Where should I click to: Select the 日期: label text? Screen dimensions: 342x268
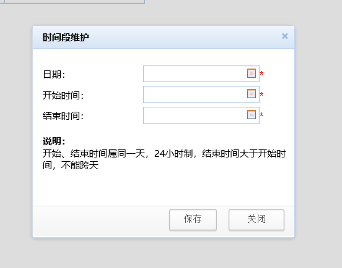tap(54, 75)
